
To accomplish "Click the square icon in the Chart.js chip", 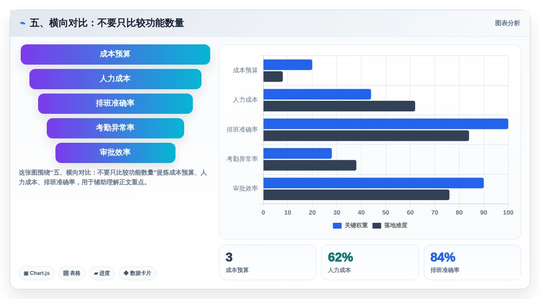I will [x=26, y=273].
